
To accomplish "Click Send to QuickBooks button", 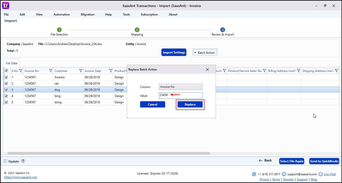I will click(x=324, y=161).
